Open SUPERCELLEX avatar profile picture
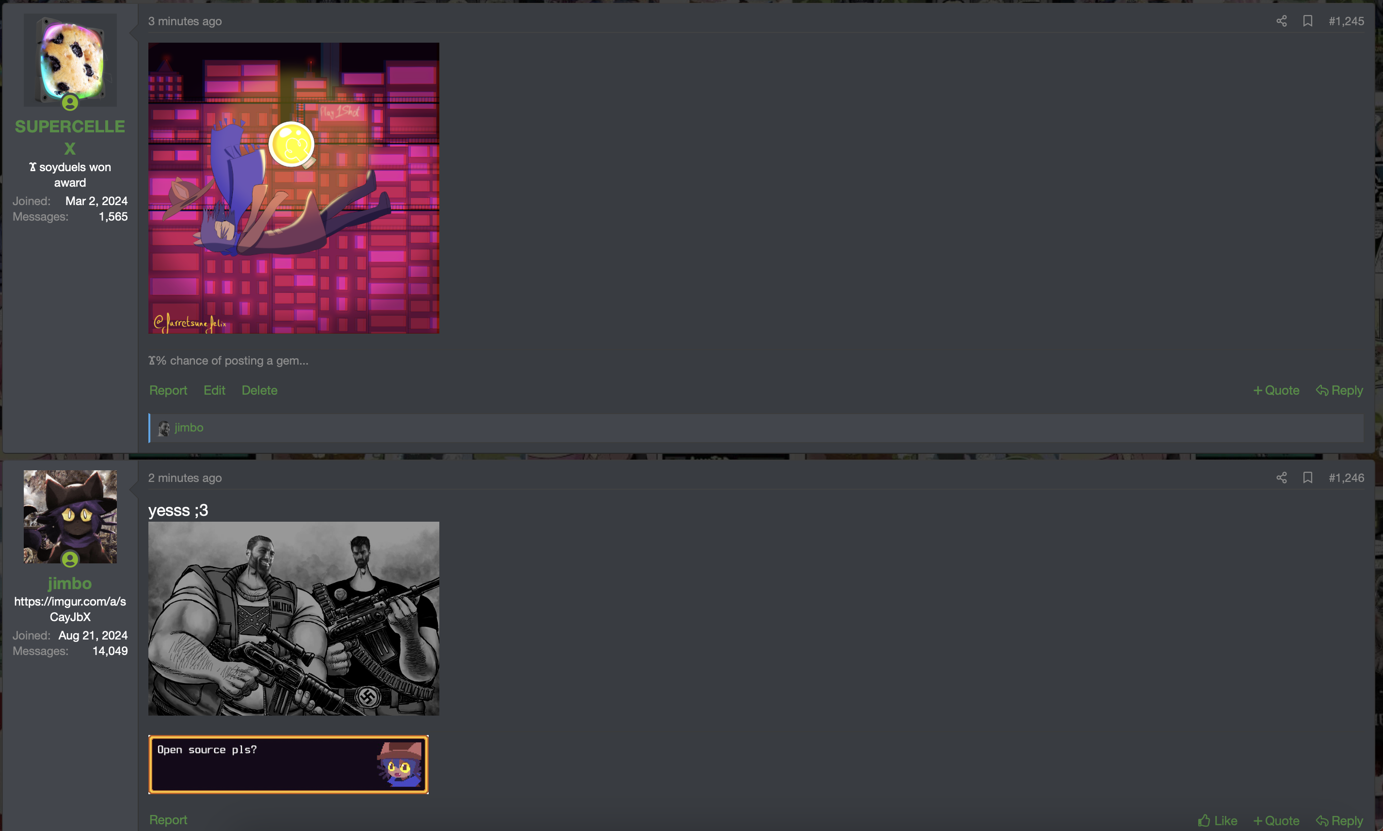1383x831 pixels. pyautogui.click(x=70, y=60)
